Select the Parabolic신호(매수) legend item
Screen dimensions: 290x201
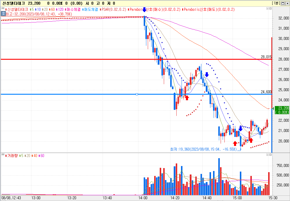154,9
